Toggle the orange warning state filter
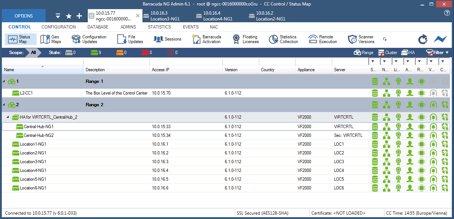This screenshot has width=454, height=219. coord(121,53)
